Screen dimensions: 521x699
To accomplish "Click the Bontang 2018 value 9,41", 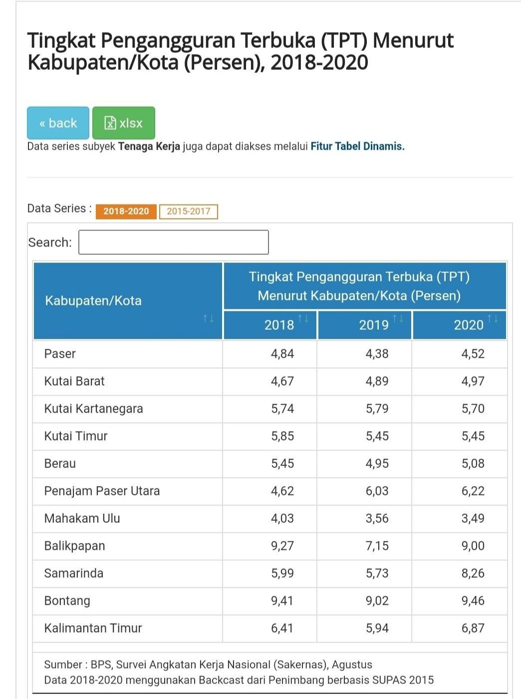I will (x=282, y=601).
